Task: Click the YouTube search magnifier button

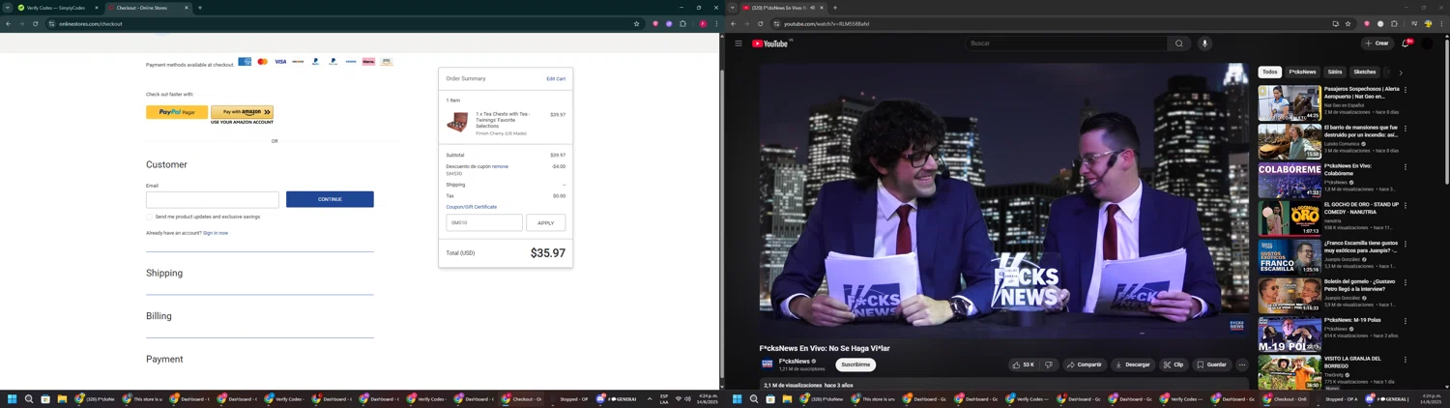Action: (1179, 44)
